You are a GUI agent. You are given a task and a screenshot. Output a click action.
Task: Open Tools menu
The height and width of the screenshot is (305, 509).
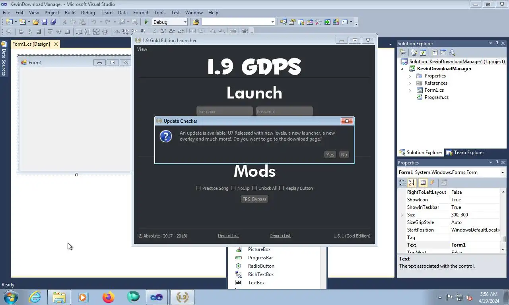click(x=159, y=13)
